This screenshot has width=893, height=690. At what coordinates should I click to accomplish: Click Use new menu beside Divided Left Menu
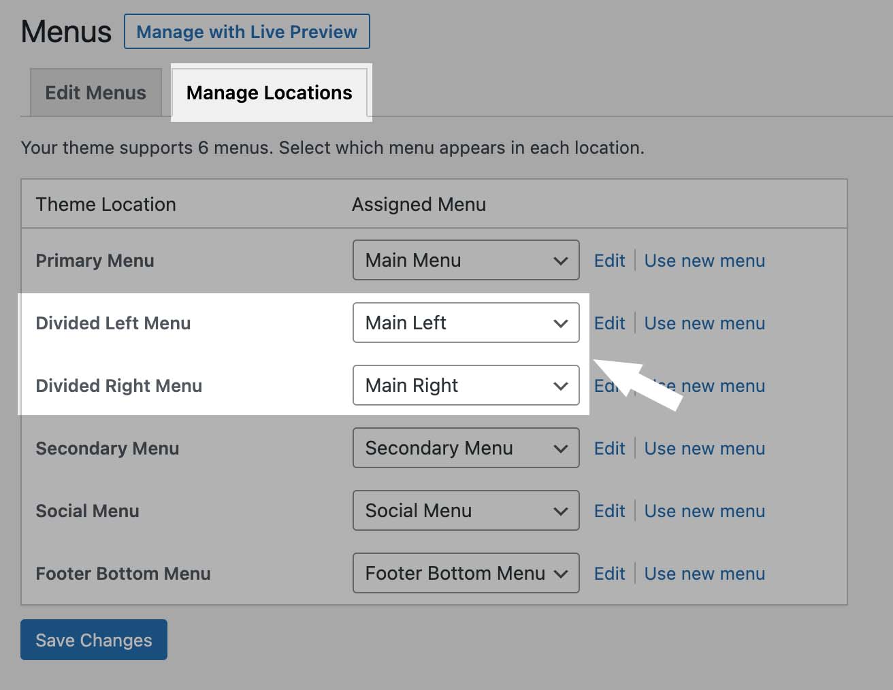click(x=704, y=323)
